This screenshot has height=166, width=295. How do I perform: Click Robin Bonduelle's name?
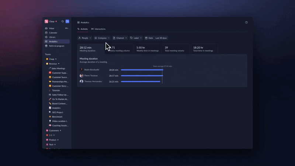(x=91, y=70)
